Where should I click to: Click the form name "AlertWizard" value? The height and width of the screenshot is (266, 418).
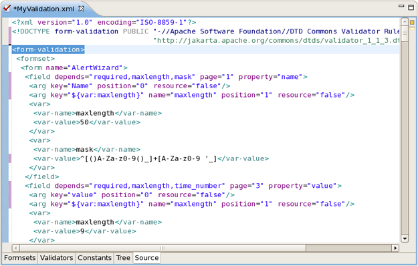point(96,68)
